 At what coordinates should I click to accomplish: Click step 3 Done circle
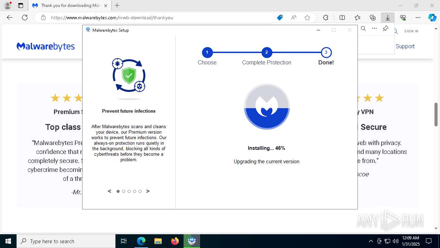326,52
